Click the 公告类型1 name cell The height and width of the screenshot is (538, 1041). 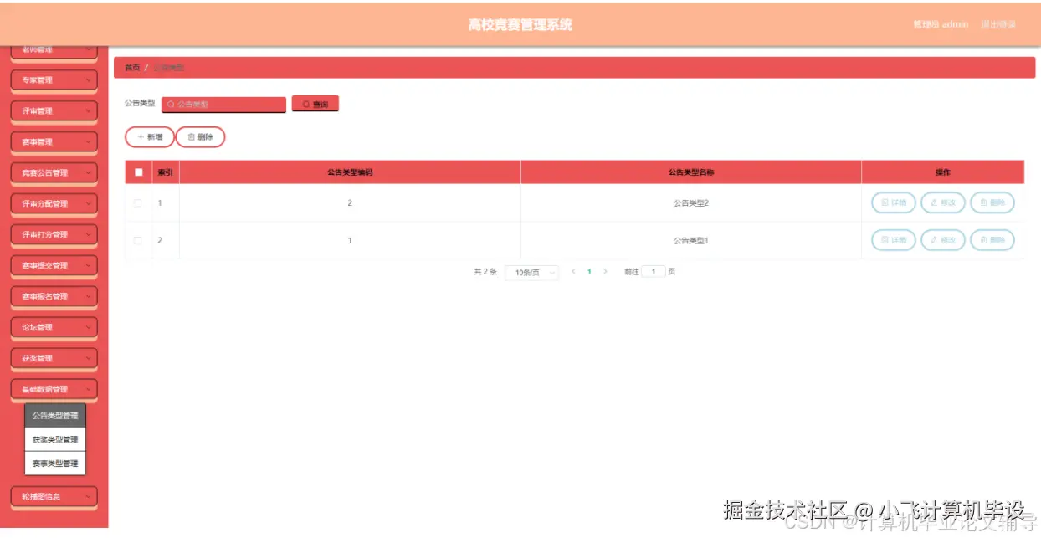(691, 241)
